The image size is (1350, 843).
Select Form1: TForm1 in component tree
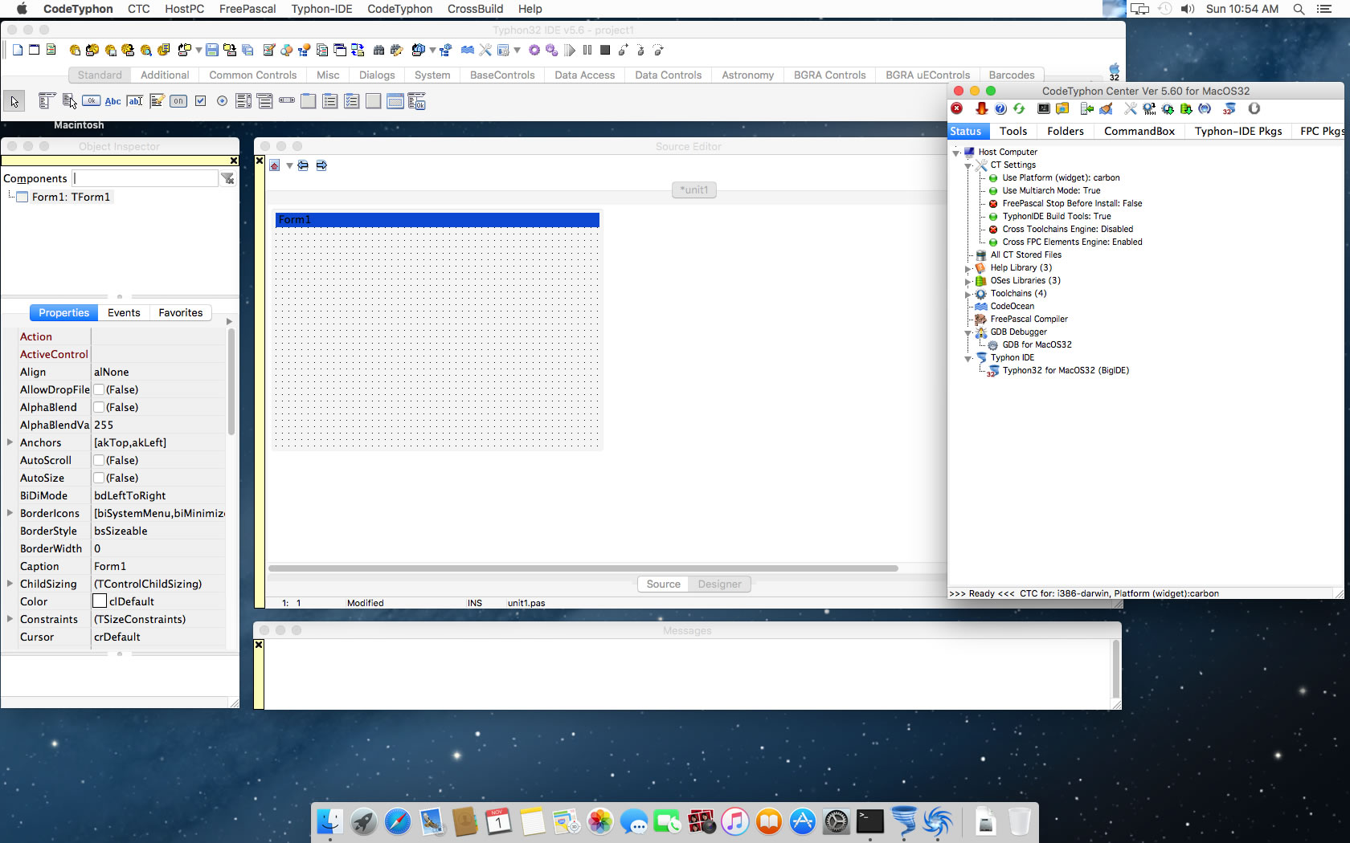[71, 197]
